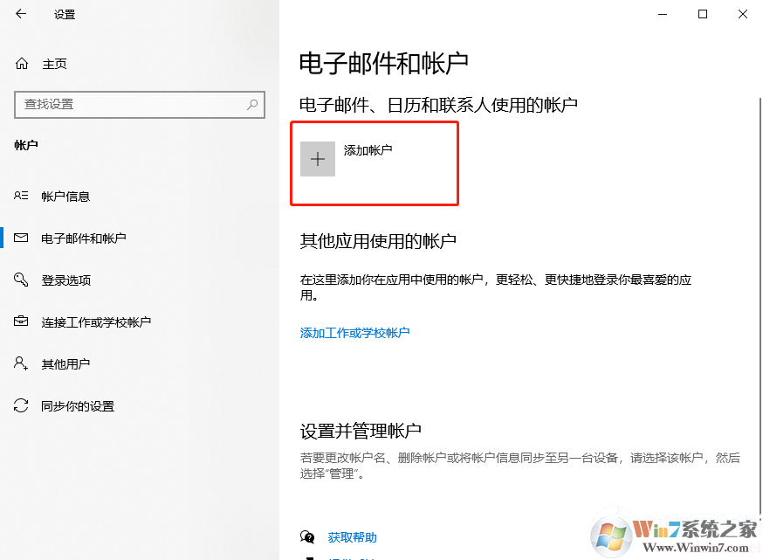Click the key icon beside 登录选项
763x560 pixels.
pos(19,280)
